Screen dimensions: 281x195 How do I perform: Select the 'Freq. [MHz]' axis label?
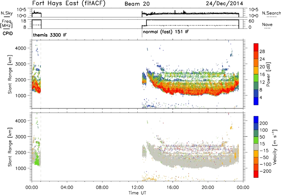click(7, 24)
